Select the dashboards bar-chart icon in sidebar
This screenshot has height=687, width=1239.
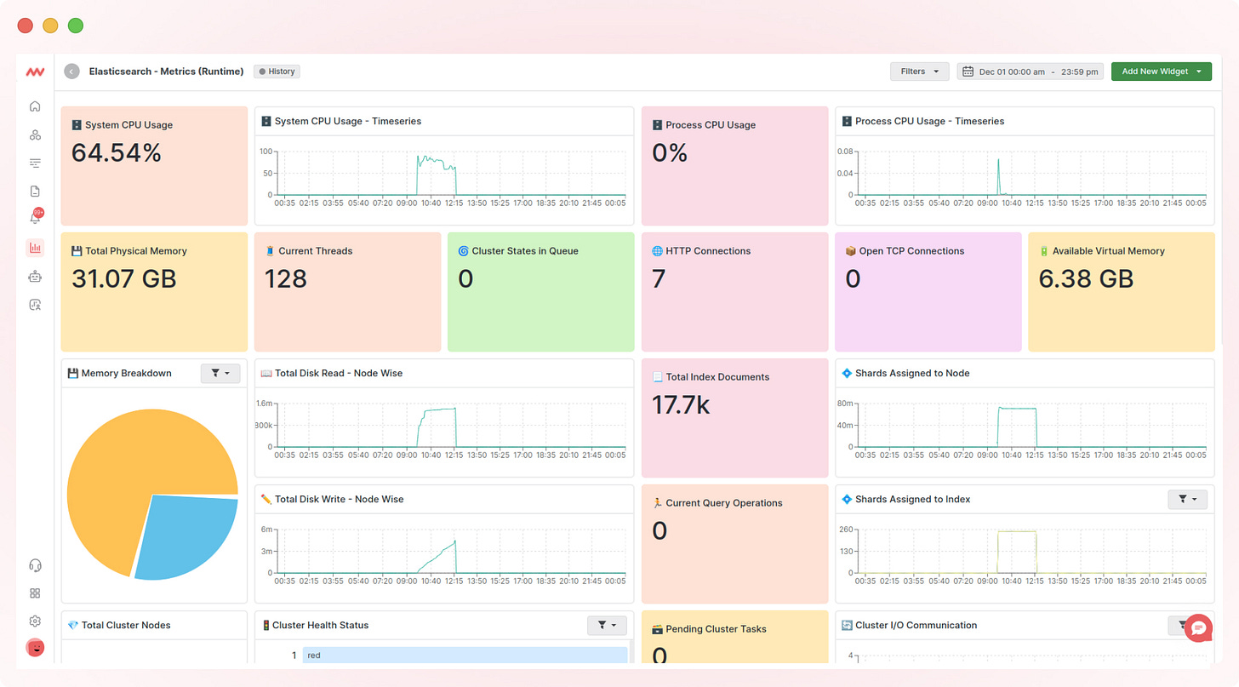(x=35, y=249)
